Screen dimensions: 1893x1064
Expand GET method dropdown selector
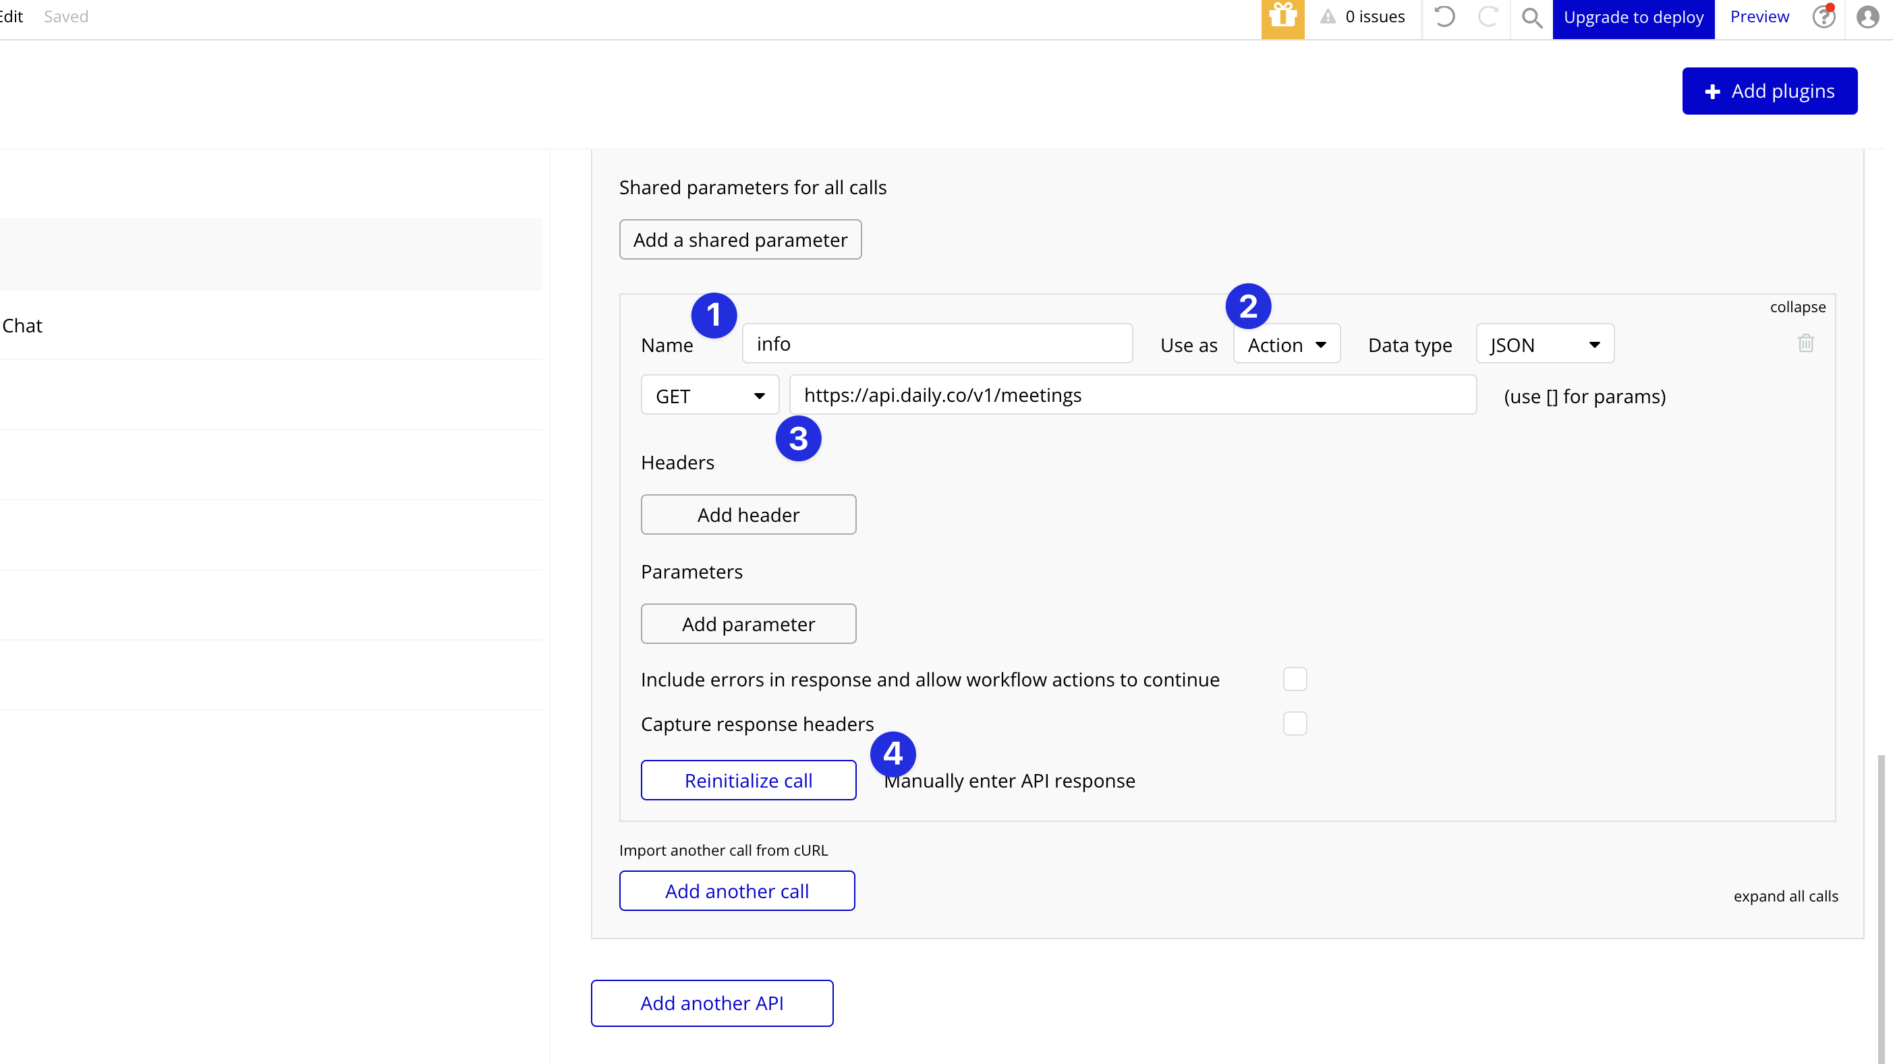click(x=710, y=395)
